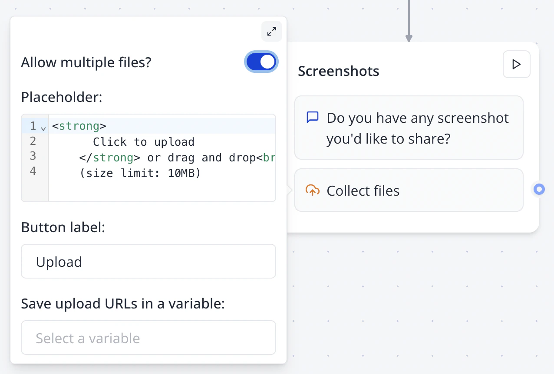Image resolution: width=554 pixels, height=374 pixels.
Task: Click the cloud upload icon in Collect files
Action: (312, 190)
